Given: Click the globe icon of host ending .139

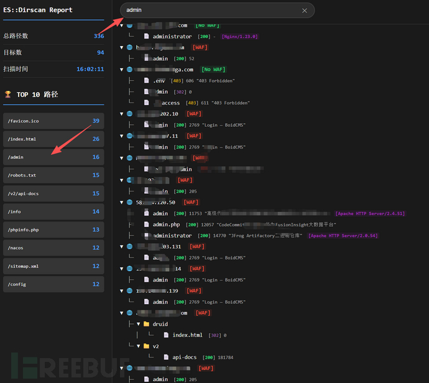Looking at the screenshot, I should (130, 291).
